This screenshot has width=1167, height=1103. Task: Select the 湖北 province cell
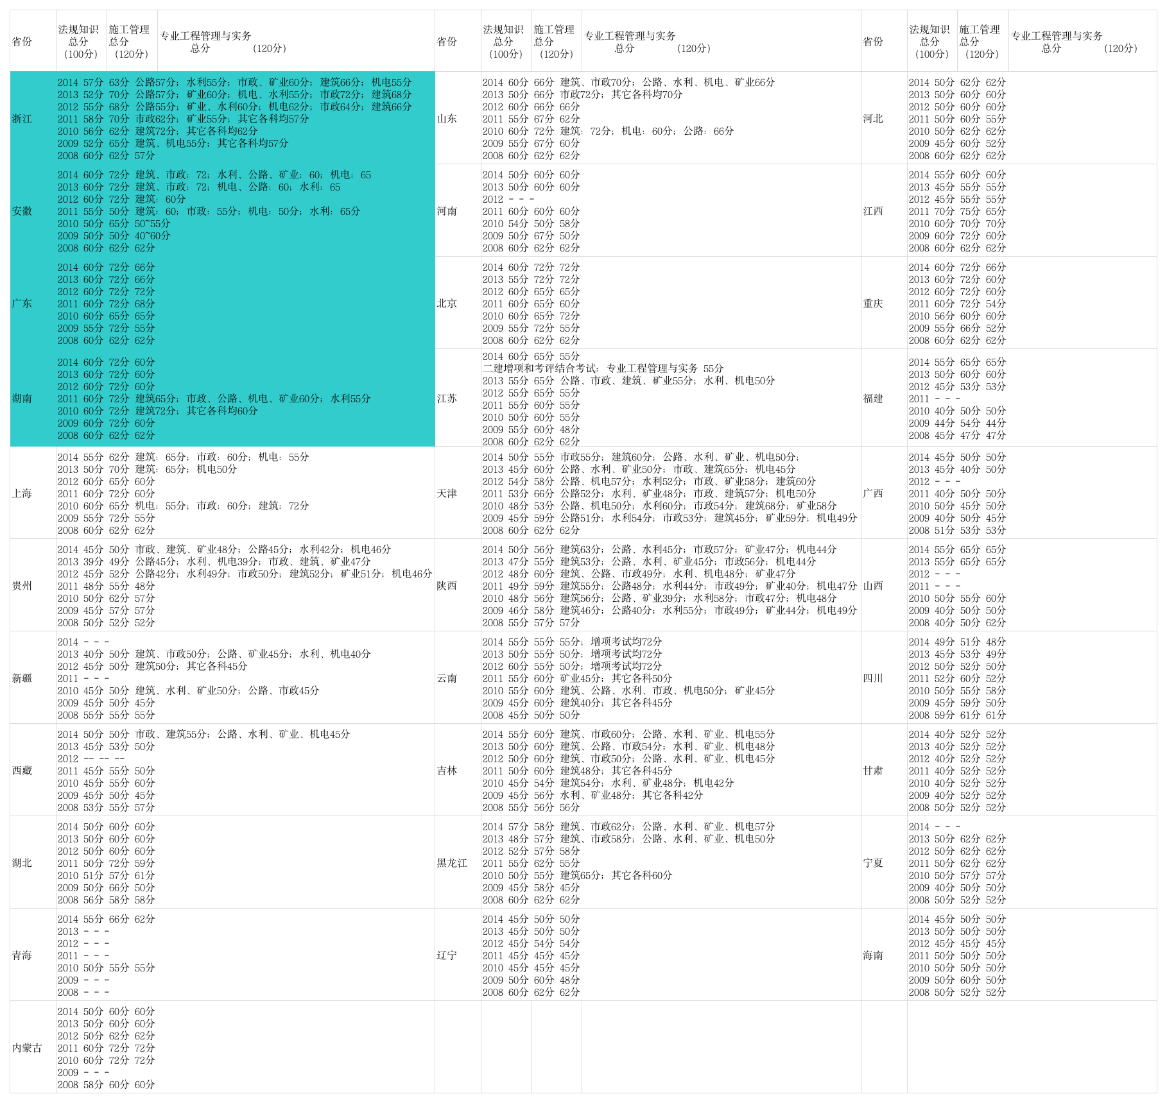[x=33, y=863]
